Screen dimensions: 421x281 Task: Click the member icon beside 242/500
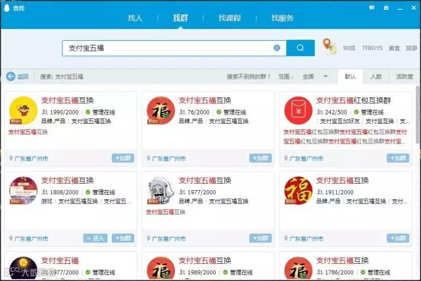tap(320, 112)
